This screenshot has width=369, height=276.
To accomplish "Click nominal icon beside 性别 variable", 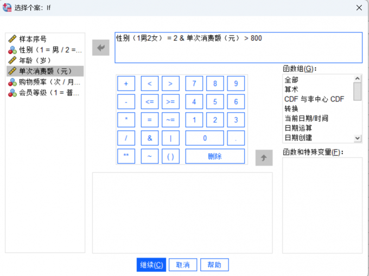I will pyautogui.click(x=12, y=50).
